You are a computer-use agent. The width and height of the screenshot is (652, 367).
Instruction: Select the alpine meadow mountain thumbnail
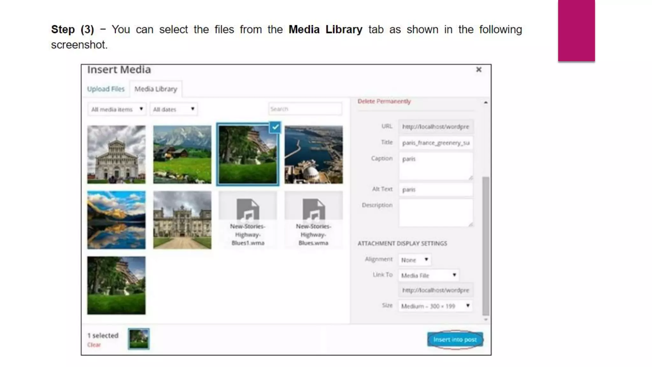182,155
